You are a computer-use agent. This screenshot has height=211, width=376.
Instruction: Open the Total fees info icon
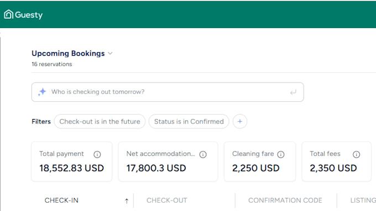tap(356, 154)
